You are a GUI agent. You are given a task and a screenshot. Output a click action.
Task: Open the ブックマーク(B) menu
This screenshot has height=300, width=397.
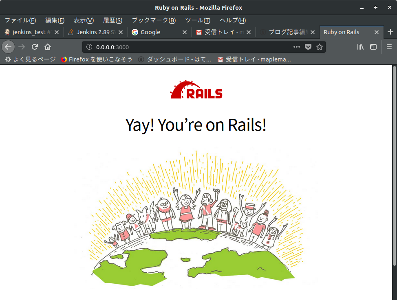[x=154, y=20]
